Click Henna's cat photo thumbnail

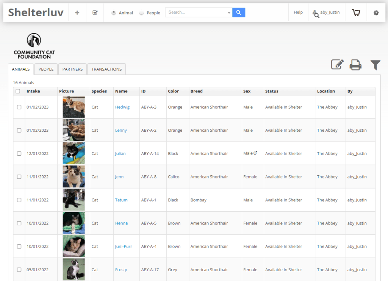click(x=74, y=223)
